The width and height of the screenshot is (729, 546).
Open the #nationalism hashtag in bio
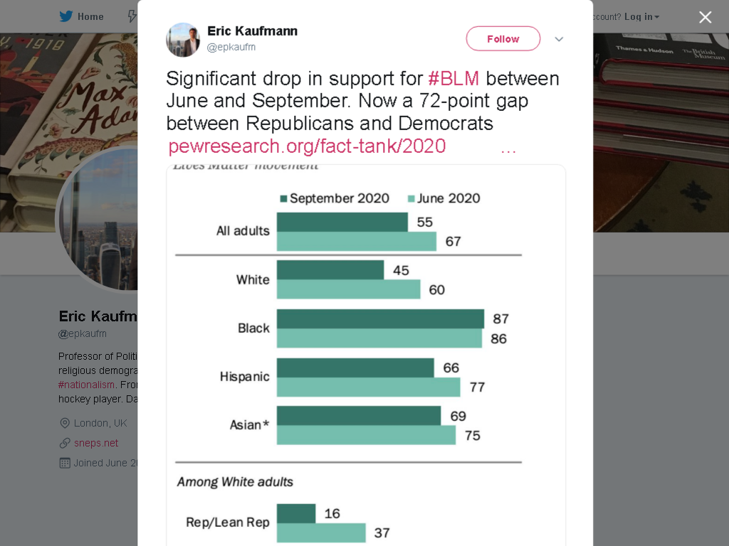pos(86,385)
